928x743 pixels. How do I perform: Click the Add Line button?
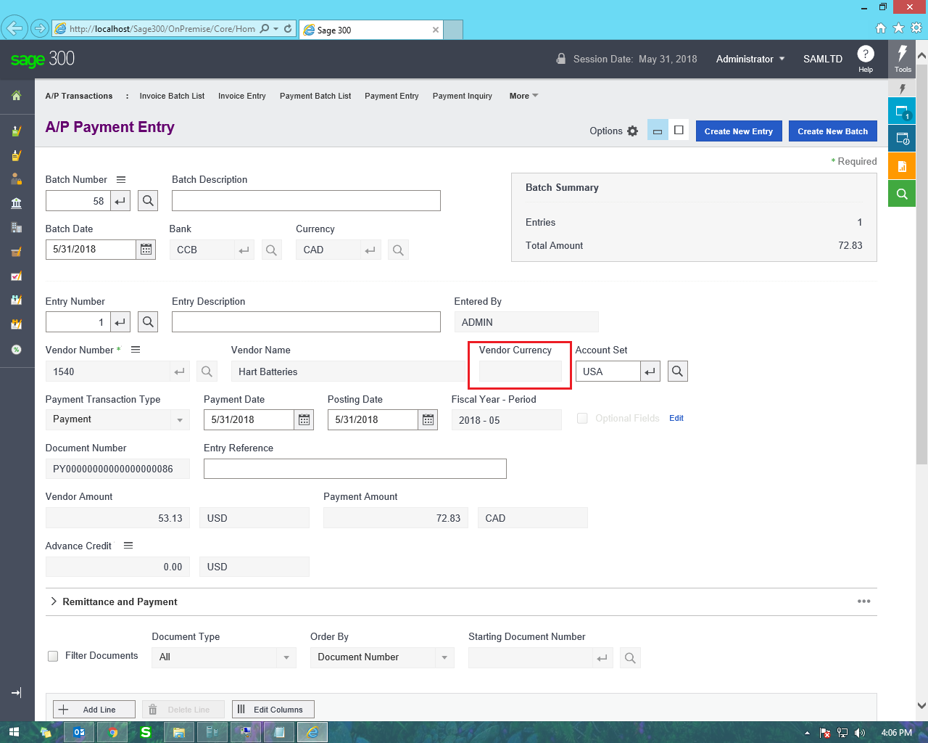click(x=94, y=710)
